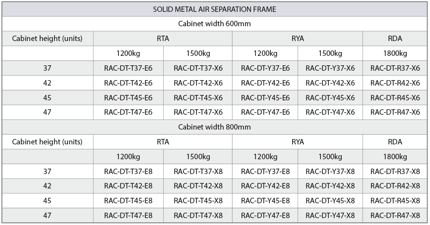This screenshot has height=225, width=430.
Task: Click part number RAC-DT-R37-X6
Action: tap(395, 68)
